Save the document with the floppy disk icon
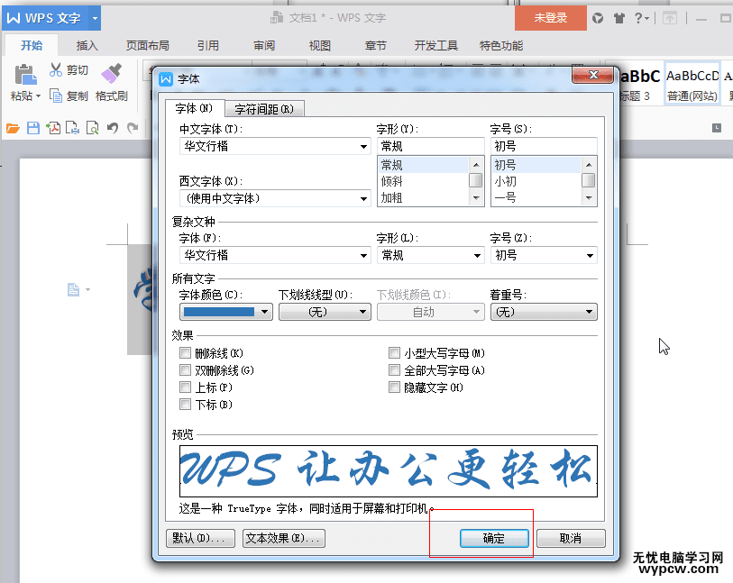The width and height of the screenshot is (733, 583). [x=33, y=128]
